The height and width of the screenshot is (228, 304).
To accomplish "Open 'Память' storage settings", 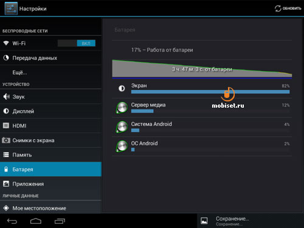I will [x=50, y=155].
